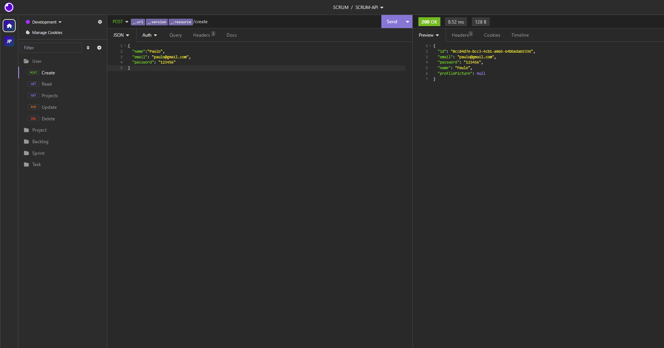Click the _.version variable tag

157,22
